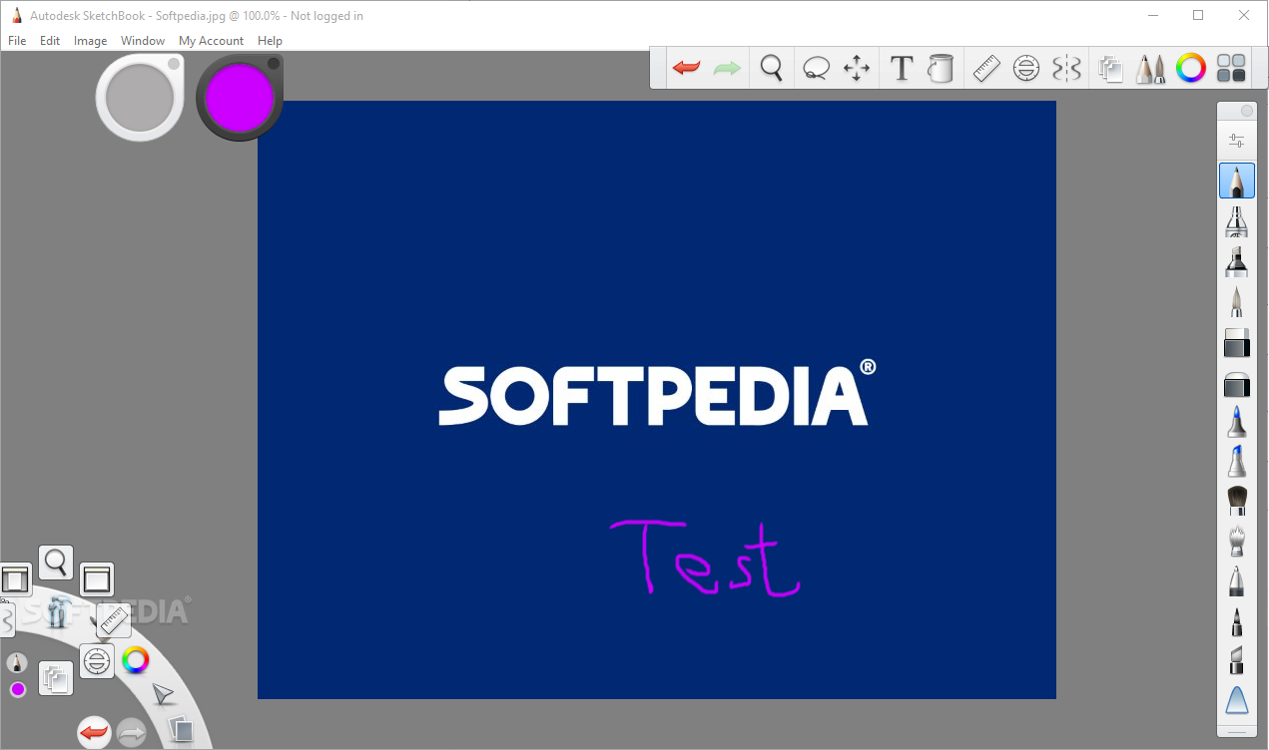The width and height of the screenshot is (1269, 750).
Task: Activate the Move/Transform arrows tool
Action: point(857,68)
